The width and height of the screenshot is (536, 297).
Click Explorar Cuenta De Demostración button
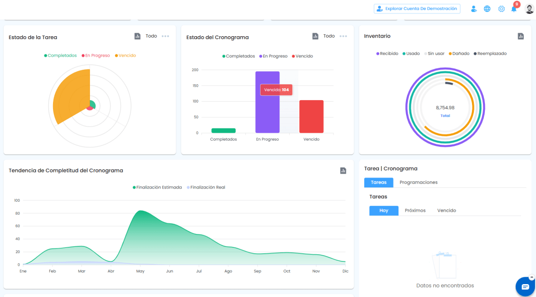coord(417,9)
